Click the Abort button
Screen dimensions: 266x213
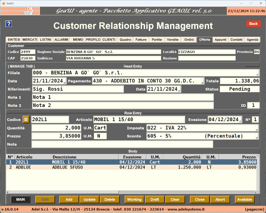220,199
